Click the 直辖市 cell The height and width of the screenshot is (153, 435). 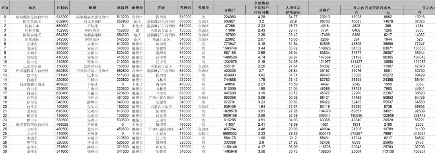coord(204,133)
